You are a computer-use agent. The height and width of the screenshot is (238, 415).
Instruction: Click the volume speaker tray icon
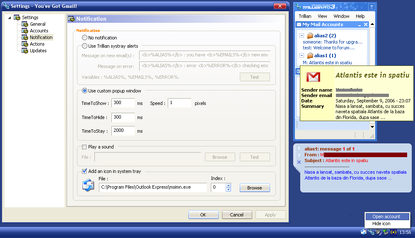(x=379, y=232)
